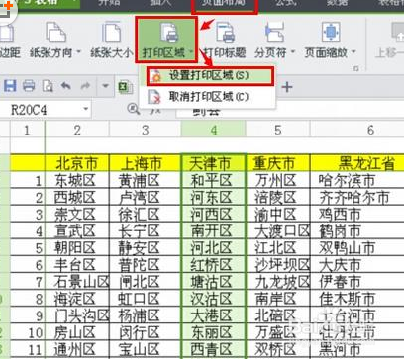Click the 齐齐哈尔市 cell

click(x=357, y=197)
